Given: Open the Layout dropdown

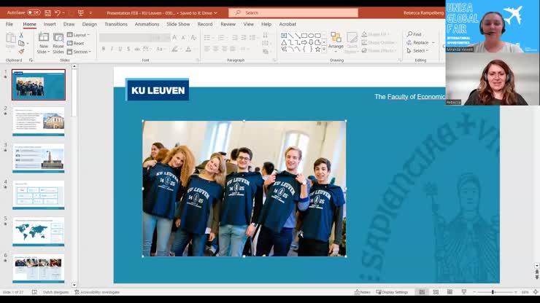Looking at the screenshot, I should [80, 35].
